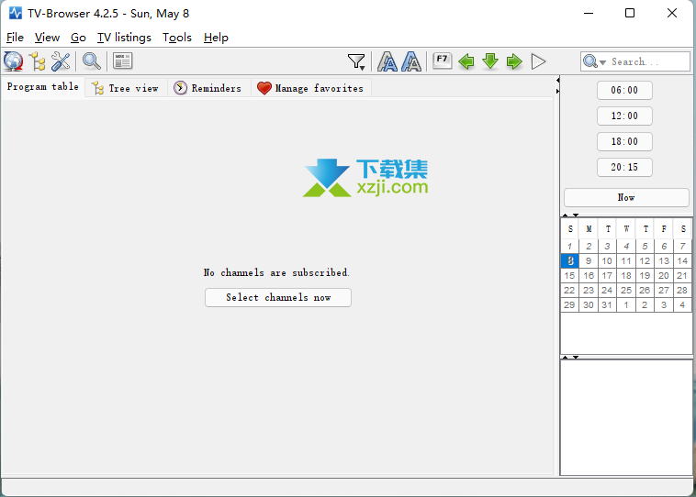Go to previous day with left green arrow

click(466, 61)
